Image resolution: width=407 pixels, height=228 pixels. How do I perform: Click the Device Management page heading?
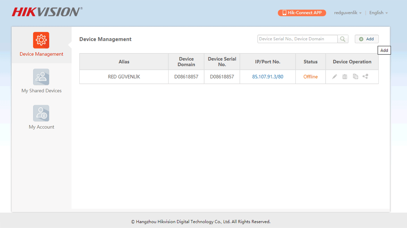point(105,39)
